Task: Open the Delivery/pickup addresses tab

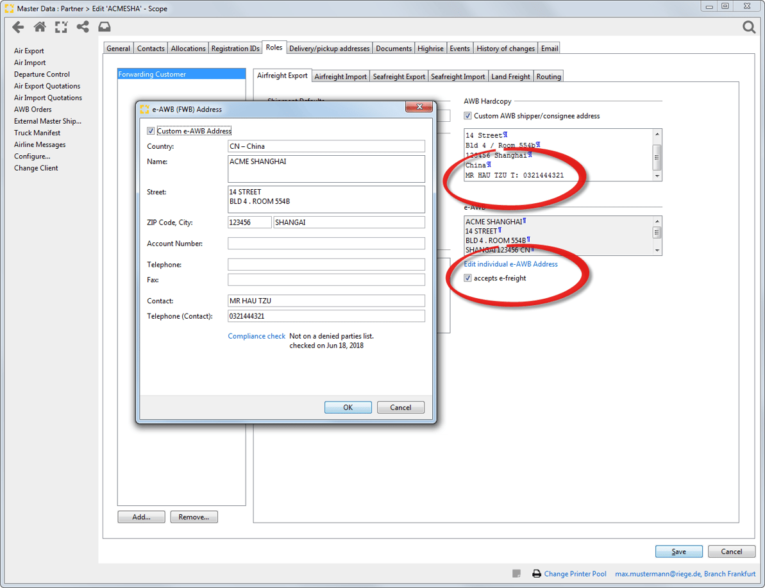Action: tap(329, 48)
